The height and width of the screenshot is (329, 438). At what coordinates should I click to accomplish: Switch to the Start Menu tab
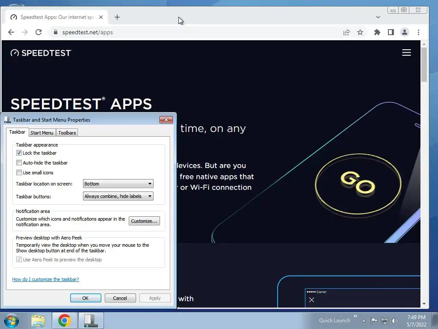tap(42, 133)
